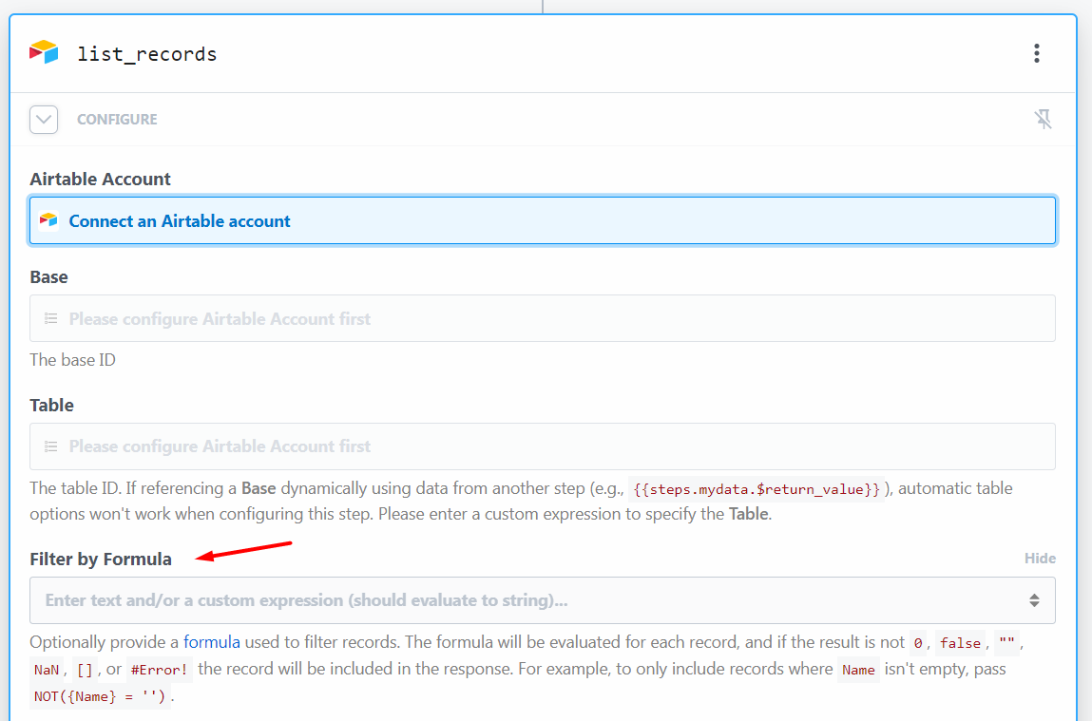Open the formula documentation link

click(211, 641)
